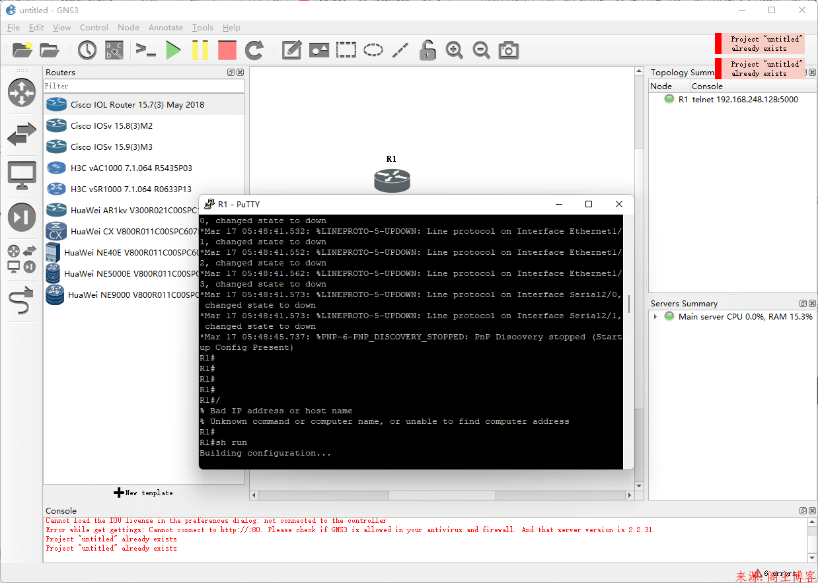This screenshot has height=583, width=818.
Task: Browse all devices in sidebar
Action: 22,259
